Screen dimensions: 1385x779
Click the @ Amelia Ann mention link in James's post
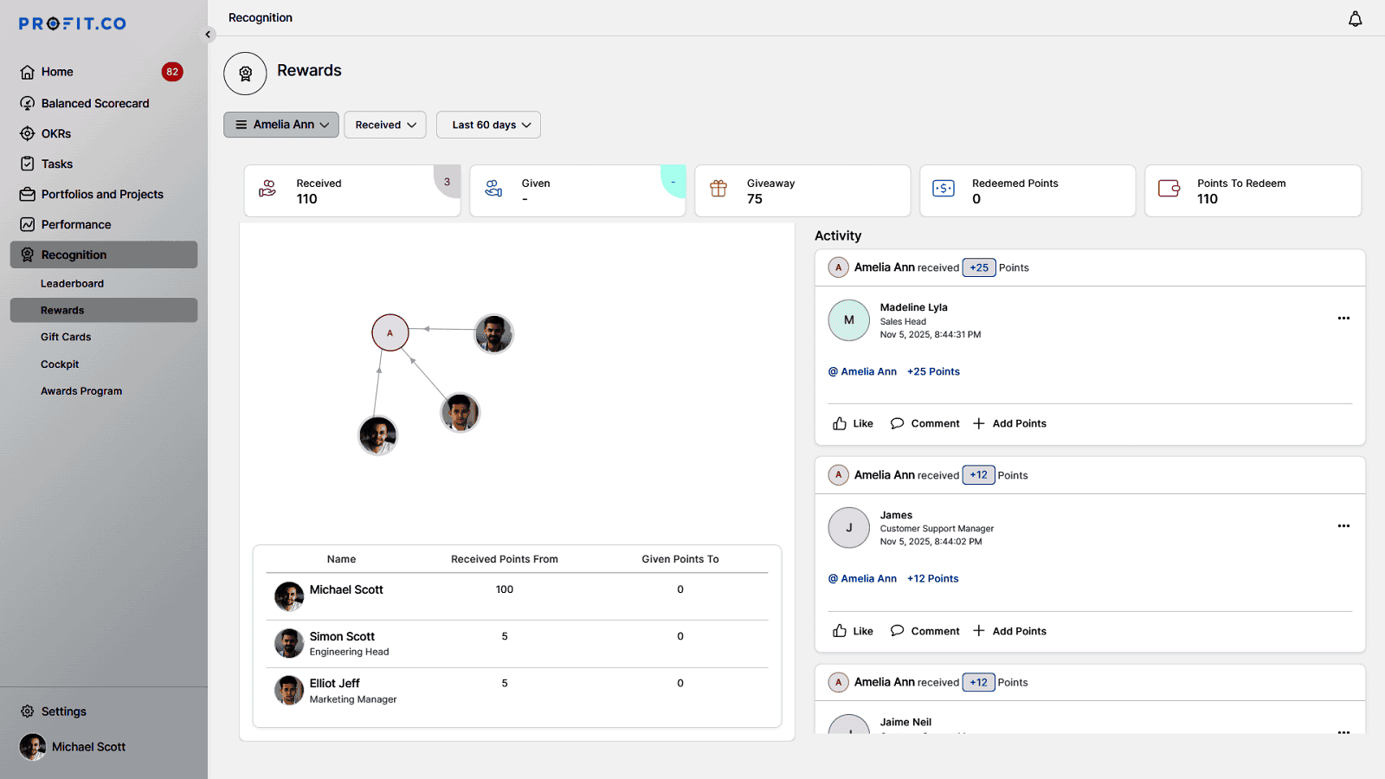[862, 579]
